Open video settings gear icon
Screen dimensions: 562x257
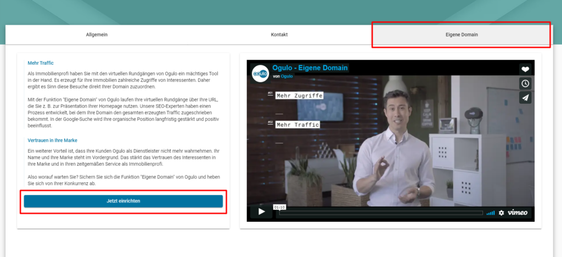click(501, 213)
